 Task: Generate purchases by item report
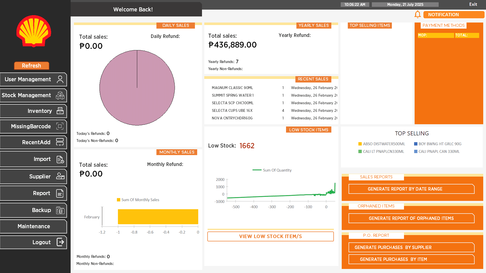click(x=411, y=259)
